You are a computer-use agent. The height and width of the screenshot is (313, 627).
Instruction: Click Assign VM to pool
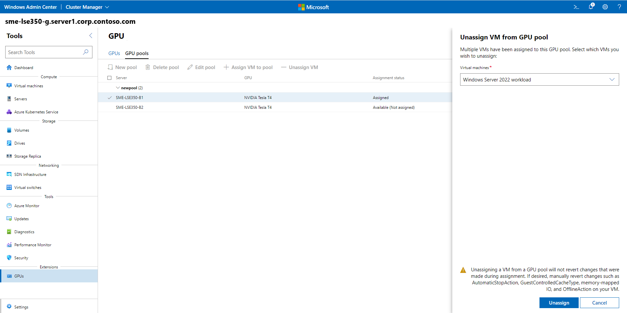pyautogui.click(x=248, y=67)
